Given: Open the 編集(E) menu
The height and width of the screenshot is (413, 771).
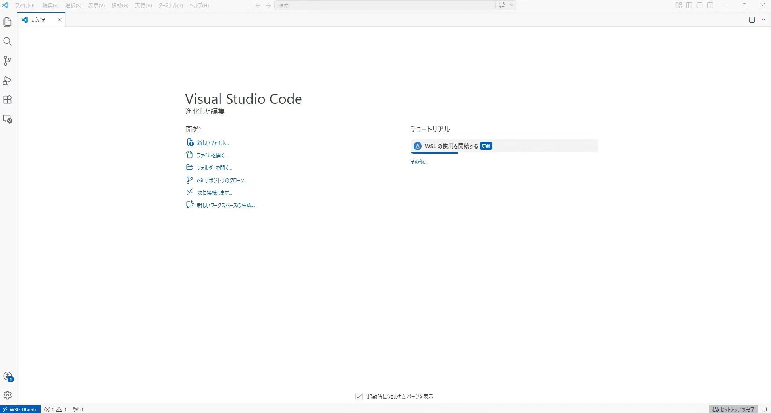Looking at the screenshot, I should [x=50, y=5].
